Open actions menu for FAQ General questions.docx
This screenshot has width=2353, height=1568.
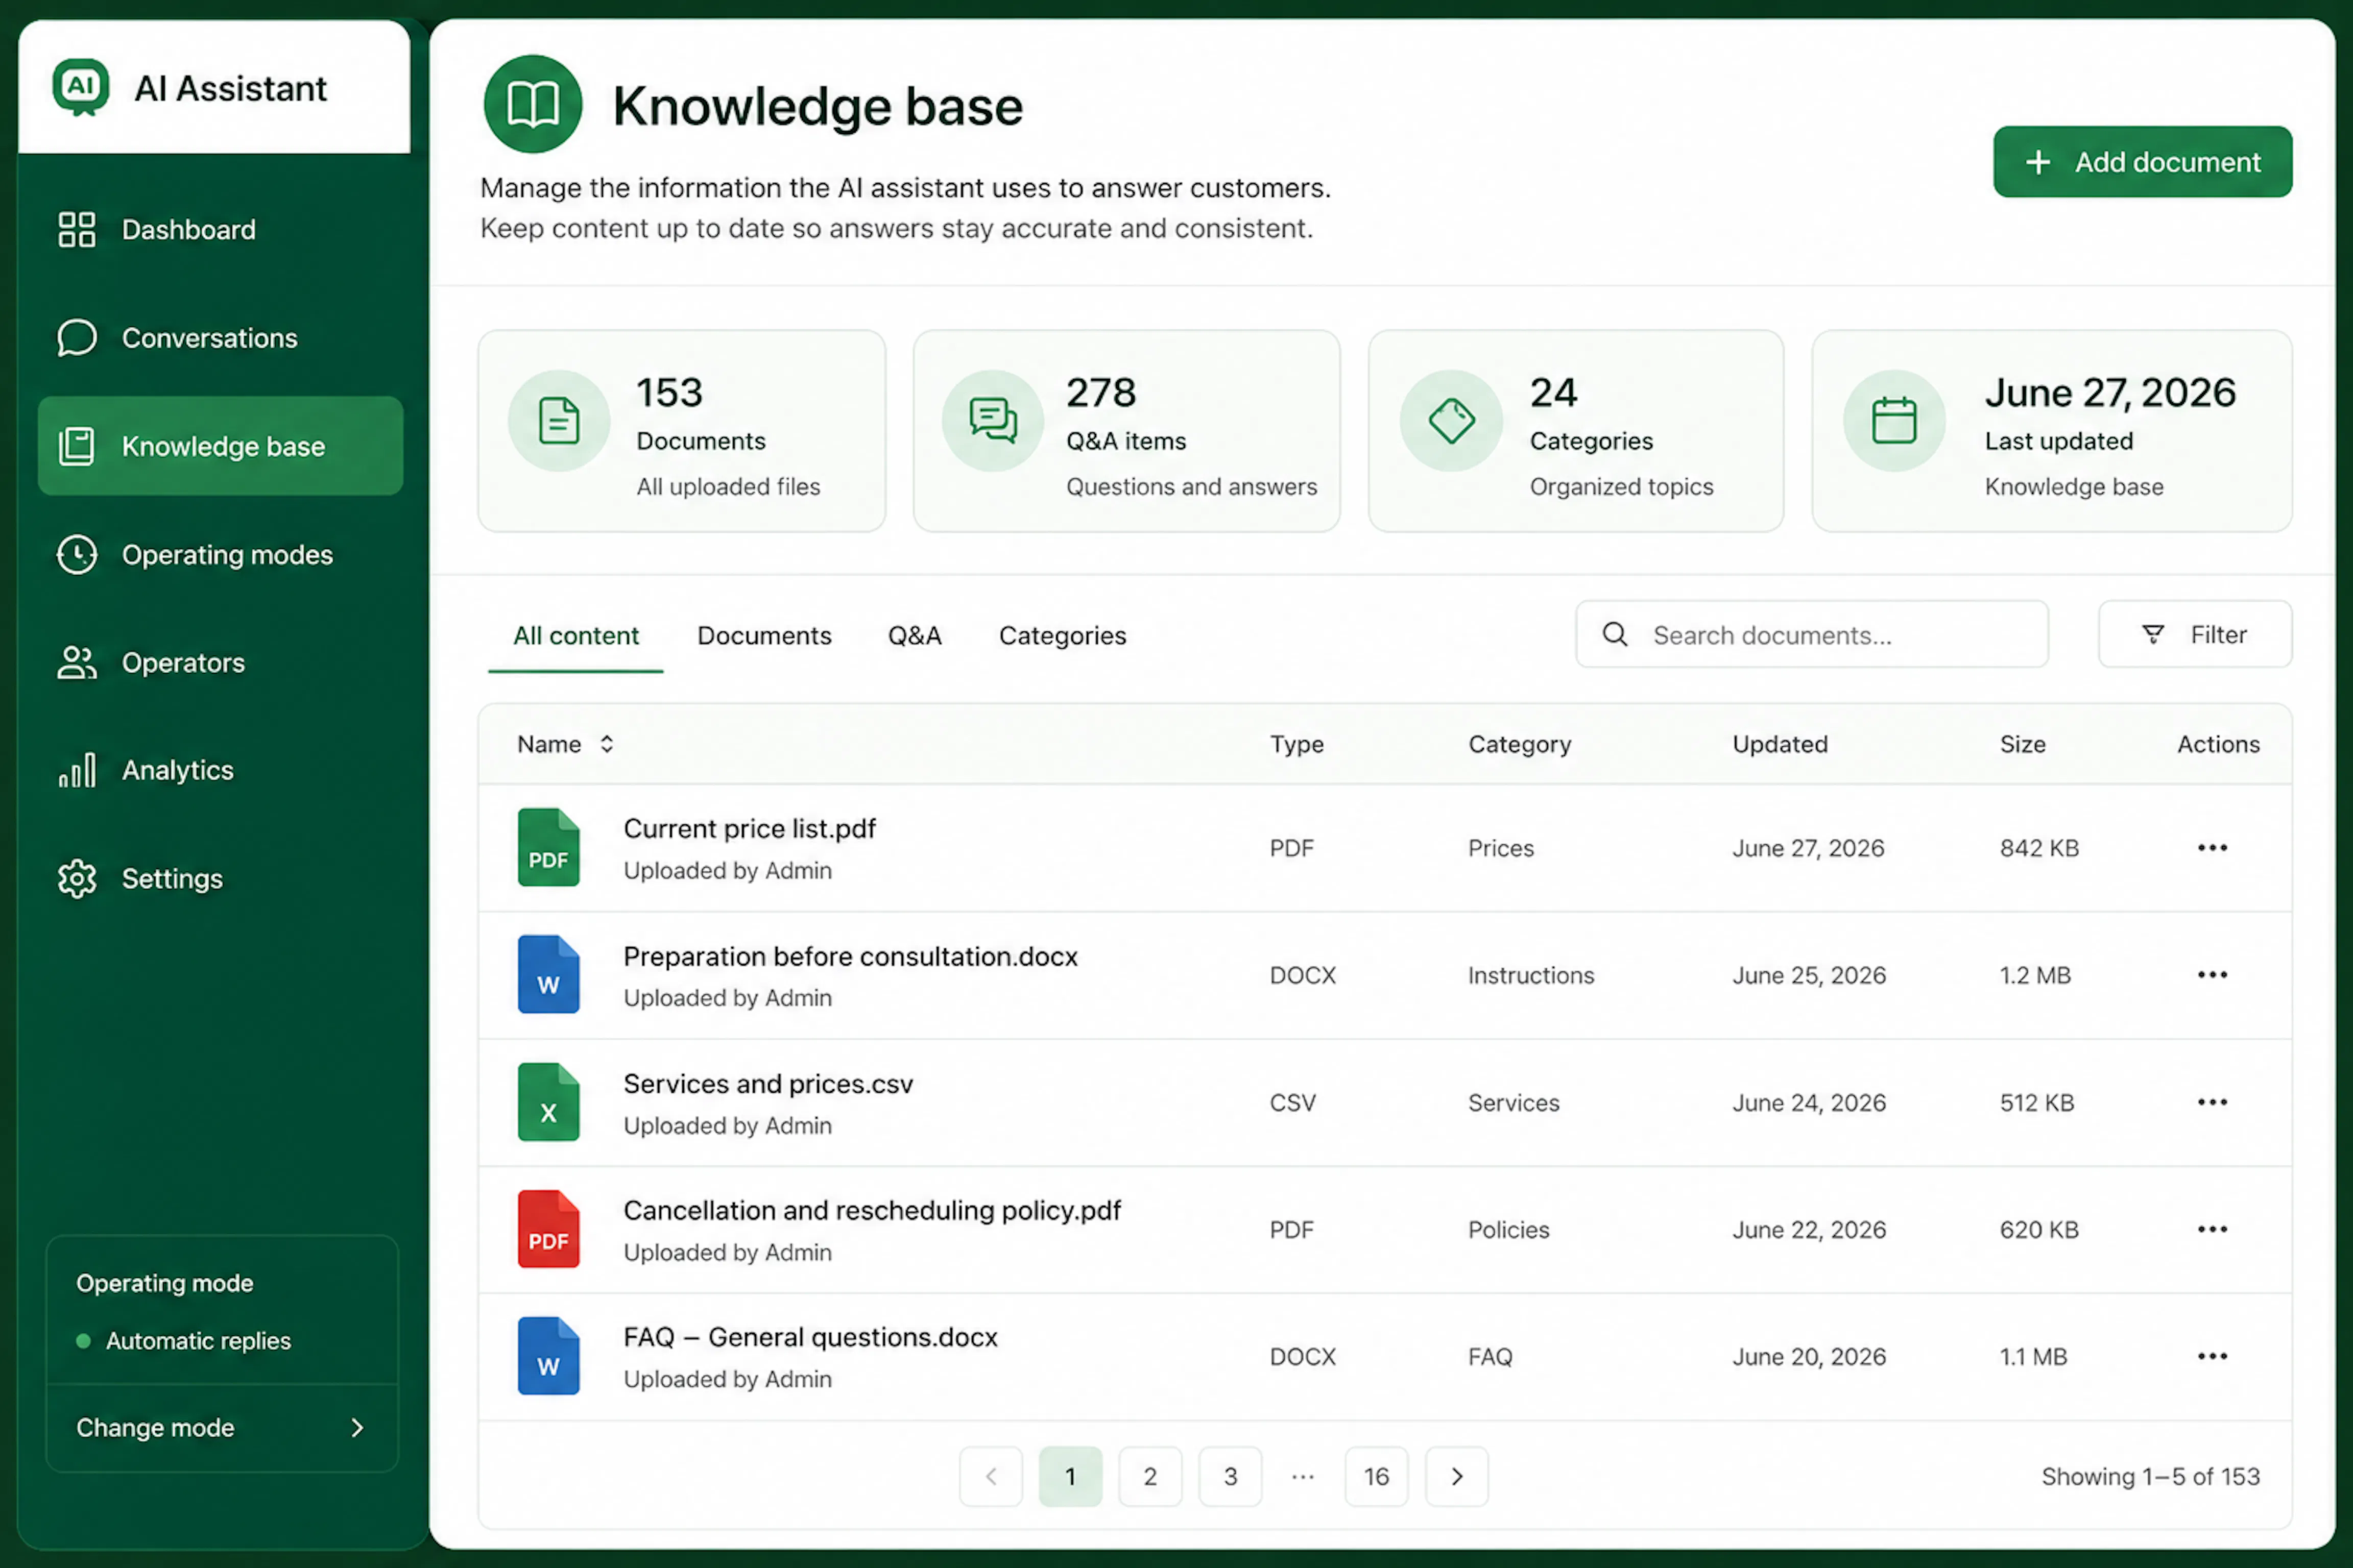2212,1356
